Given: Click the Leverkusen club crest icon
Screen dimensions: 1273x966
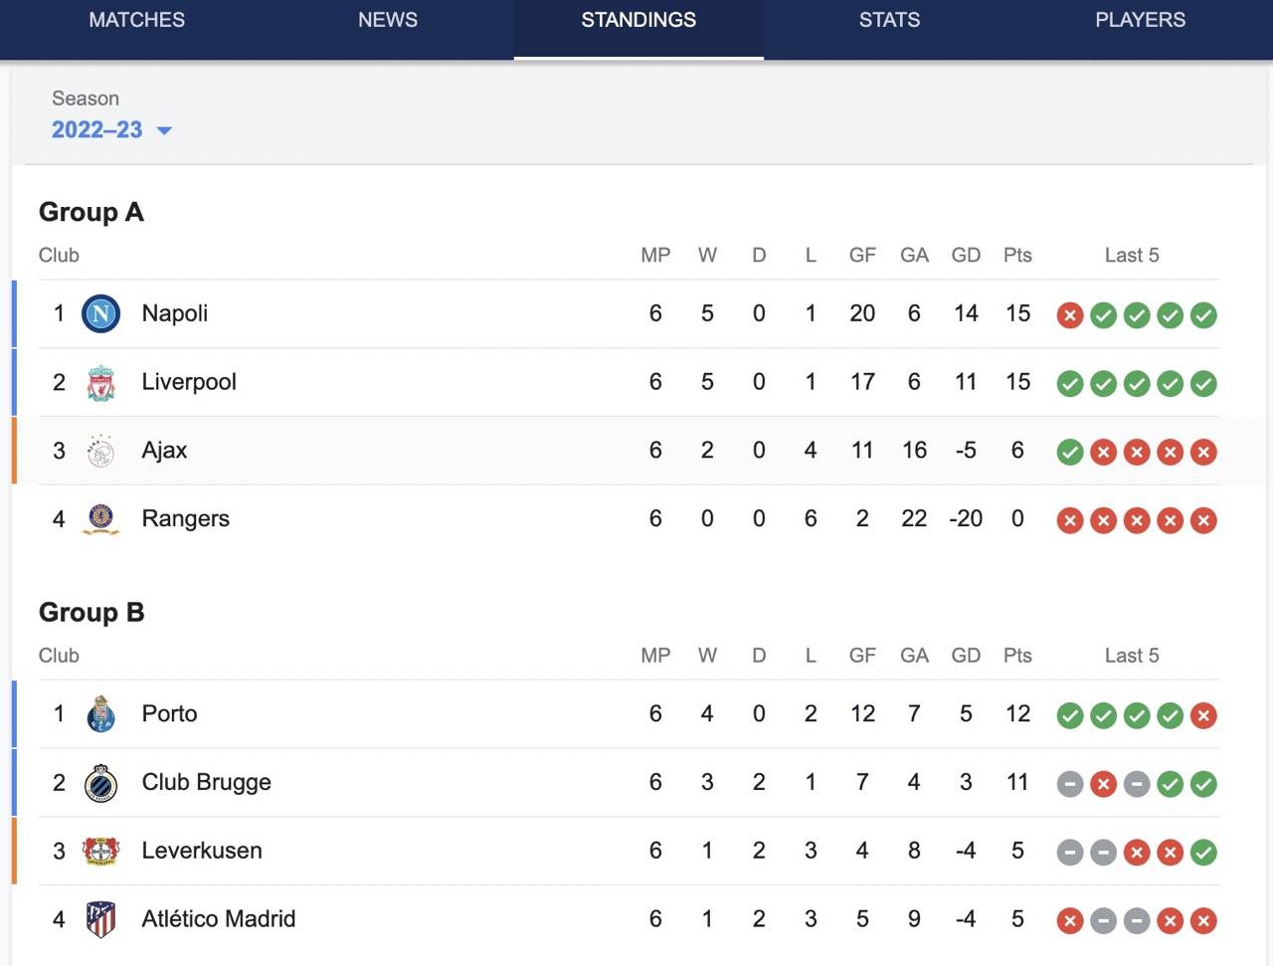Looking at the screenshot, I should pyautogui.click(x=100, y=852).
